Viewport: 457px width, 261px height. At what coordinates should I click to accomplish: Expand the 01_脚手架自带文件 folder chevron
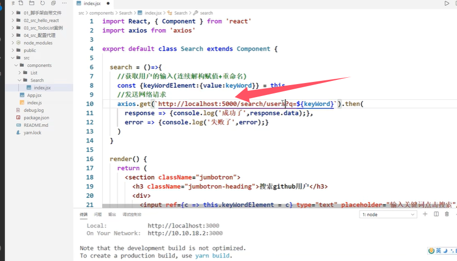(13, 13)
